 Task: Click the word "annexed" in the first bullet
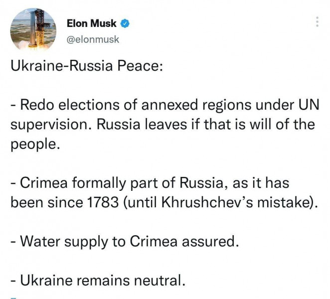(x=170, y=105)
